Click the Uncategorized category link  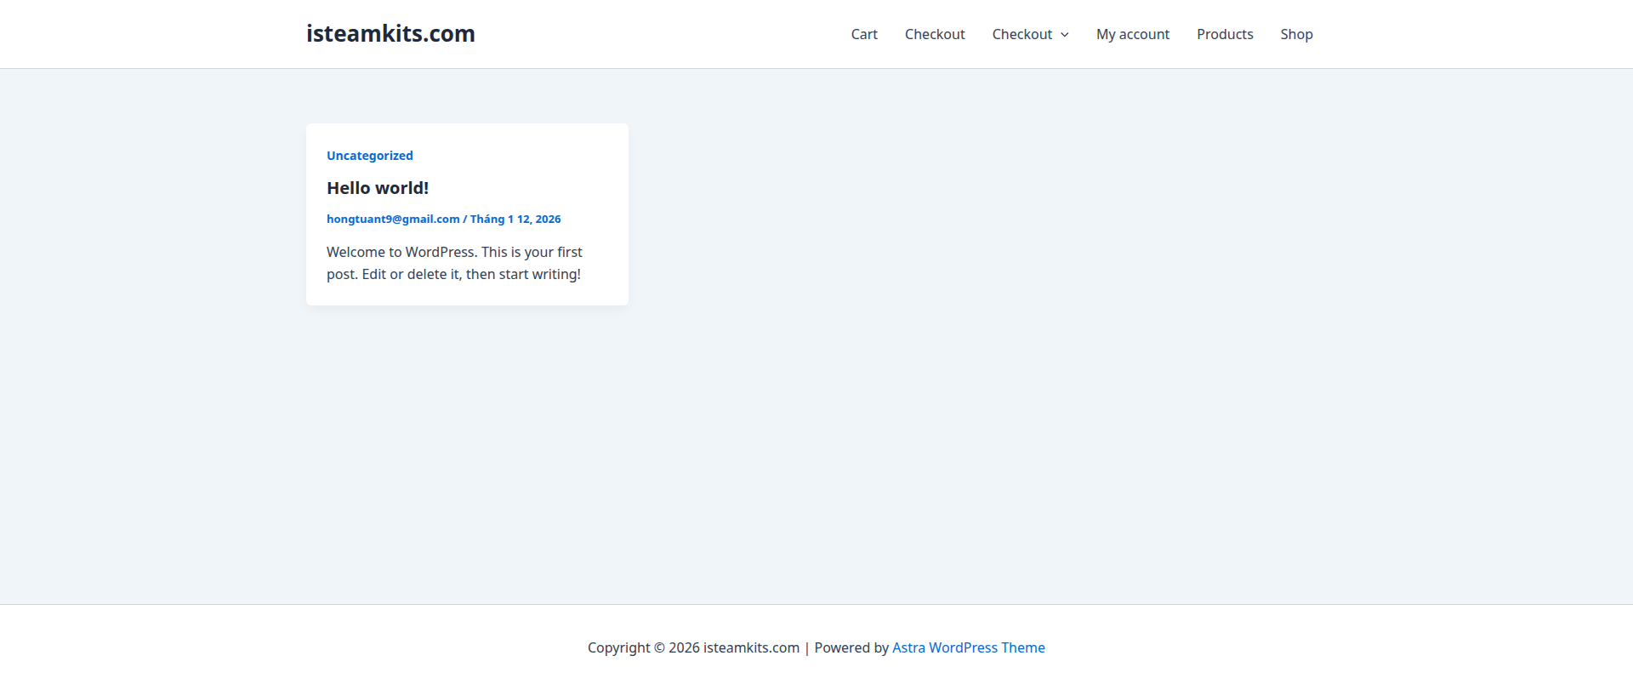point(369,156)
